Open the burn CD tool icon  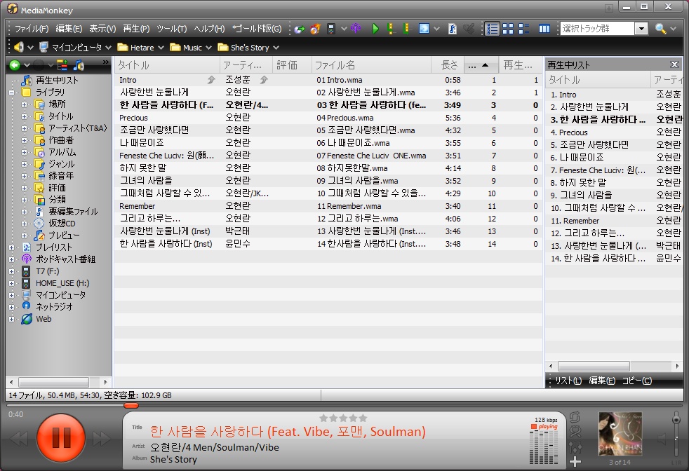pyautogui.click(x=315, y=29)
